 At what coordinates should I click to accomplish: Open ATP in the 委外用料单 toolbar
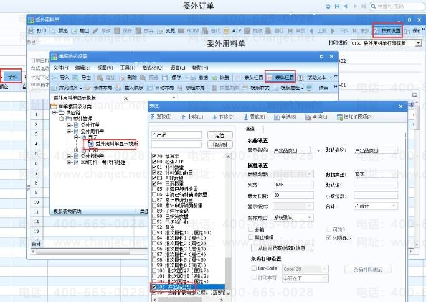coord(232,30)
